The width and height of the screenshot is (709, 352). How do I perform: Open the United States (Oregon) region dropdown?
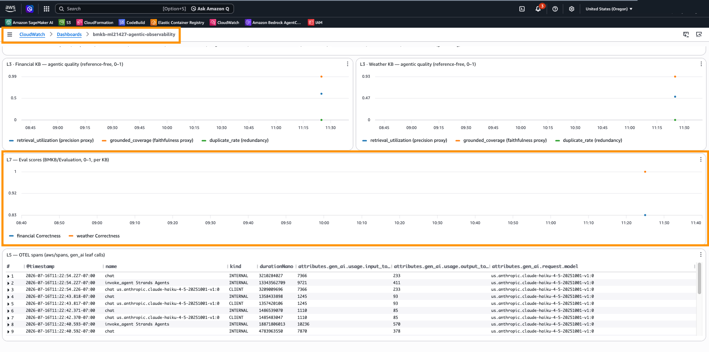pos(609,9)
